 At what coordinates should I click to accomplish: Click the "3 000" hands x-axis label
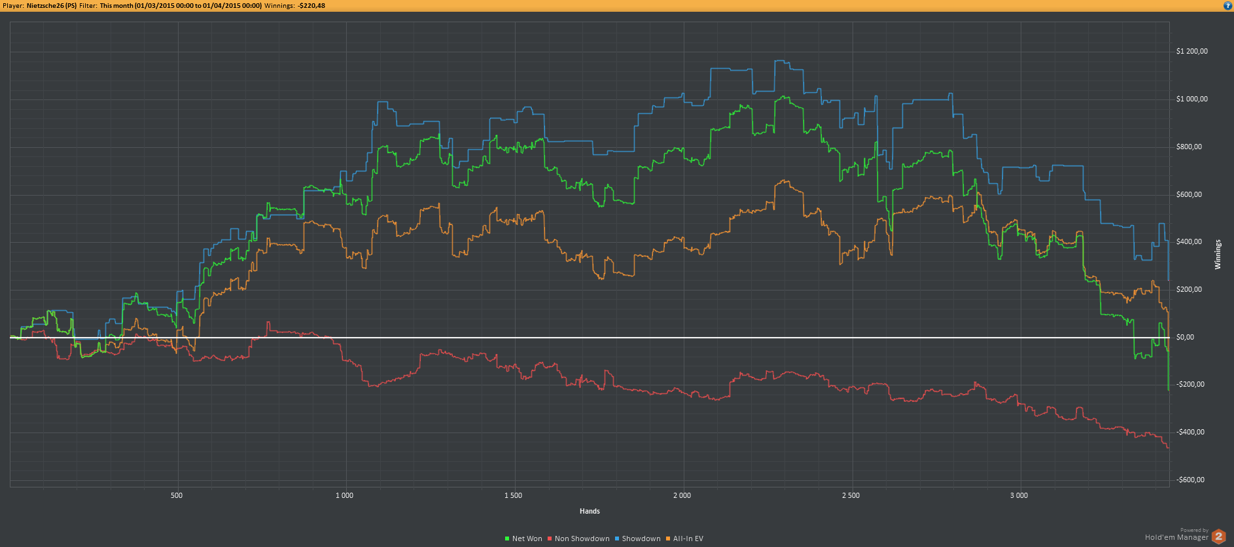tap(1019, 495)
